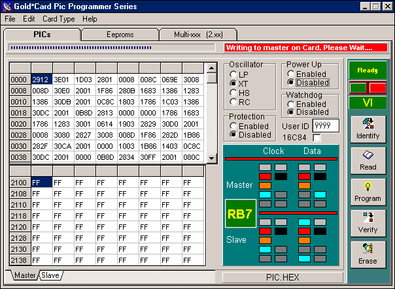The height and width of the screenshot is (289, 395).
Task: Click the scroll up arrow of code grid
Action: click(x=212, y=68)
